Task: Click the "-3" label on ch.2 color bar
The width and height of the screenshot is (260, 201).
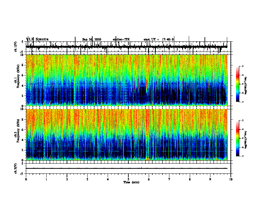Action: tap(242, 121)
